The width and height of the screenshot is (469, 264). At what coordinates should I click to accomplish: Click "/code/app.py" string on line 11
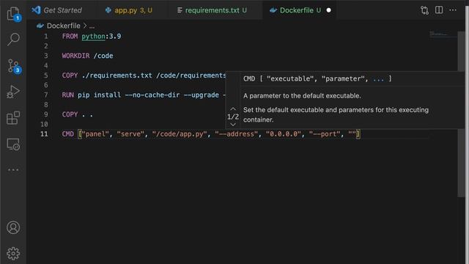coord(180,133)
